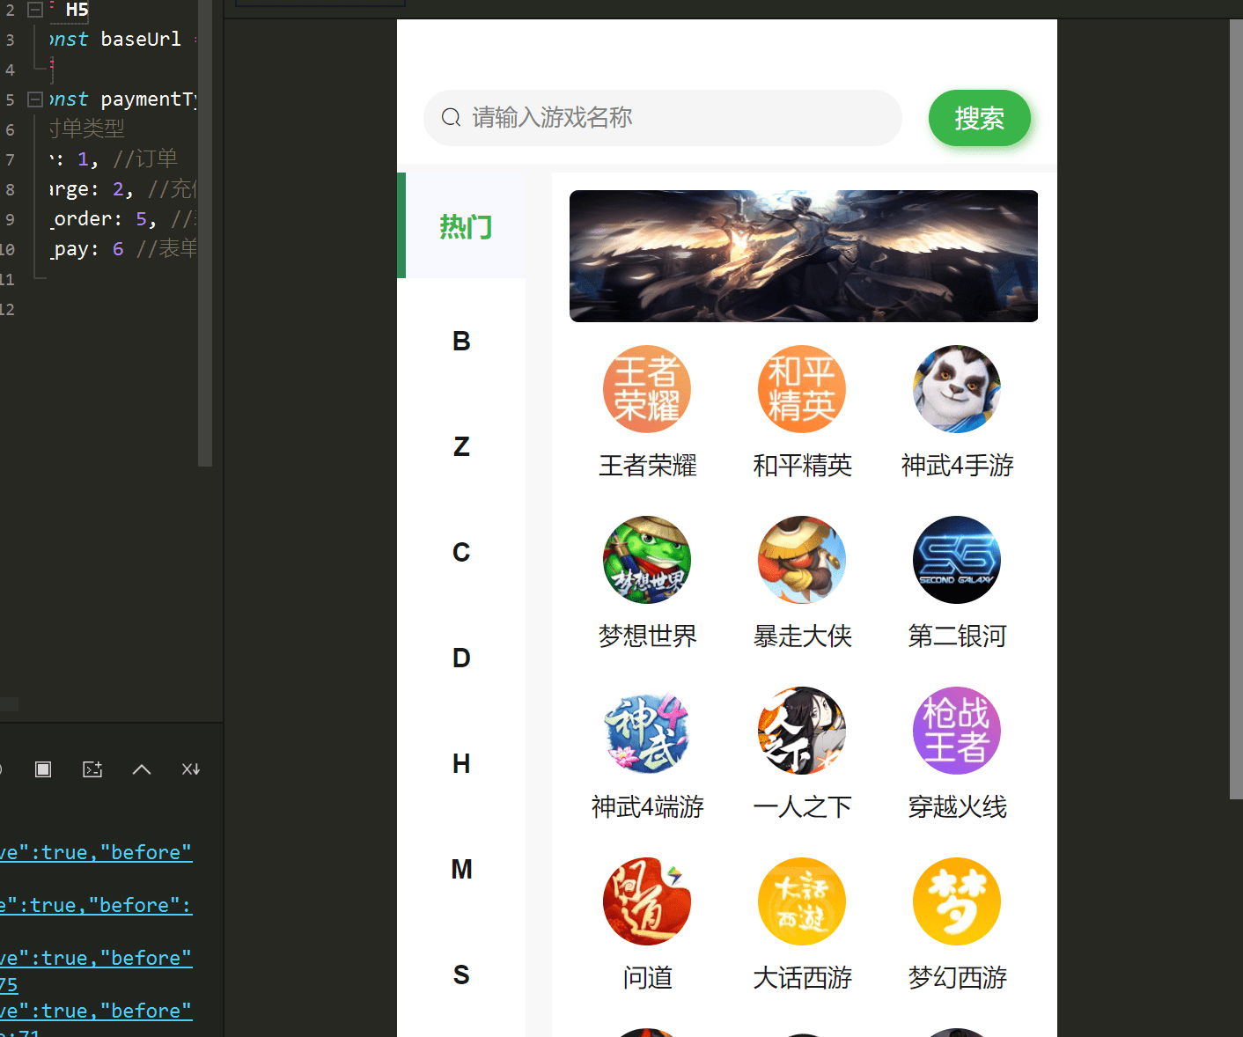
Task: Select the 热门 category tab
Action: pyautogui.click(x=461, y=225)
